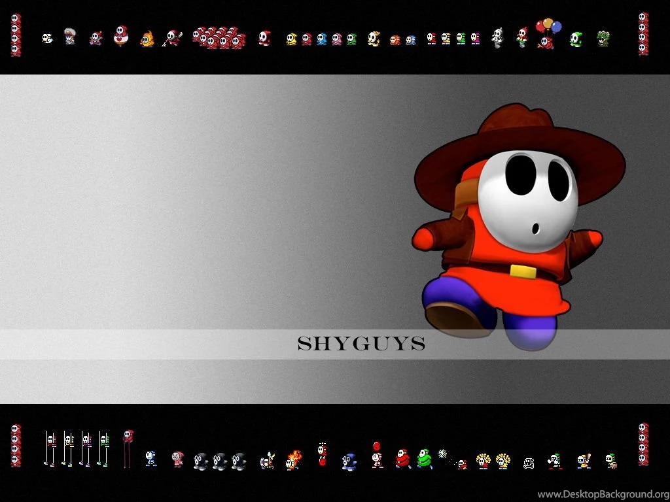
Task: Select the white ghost Shy Guy at top left
Action: (47, 39)
